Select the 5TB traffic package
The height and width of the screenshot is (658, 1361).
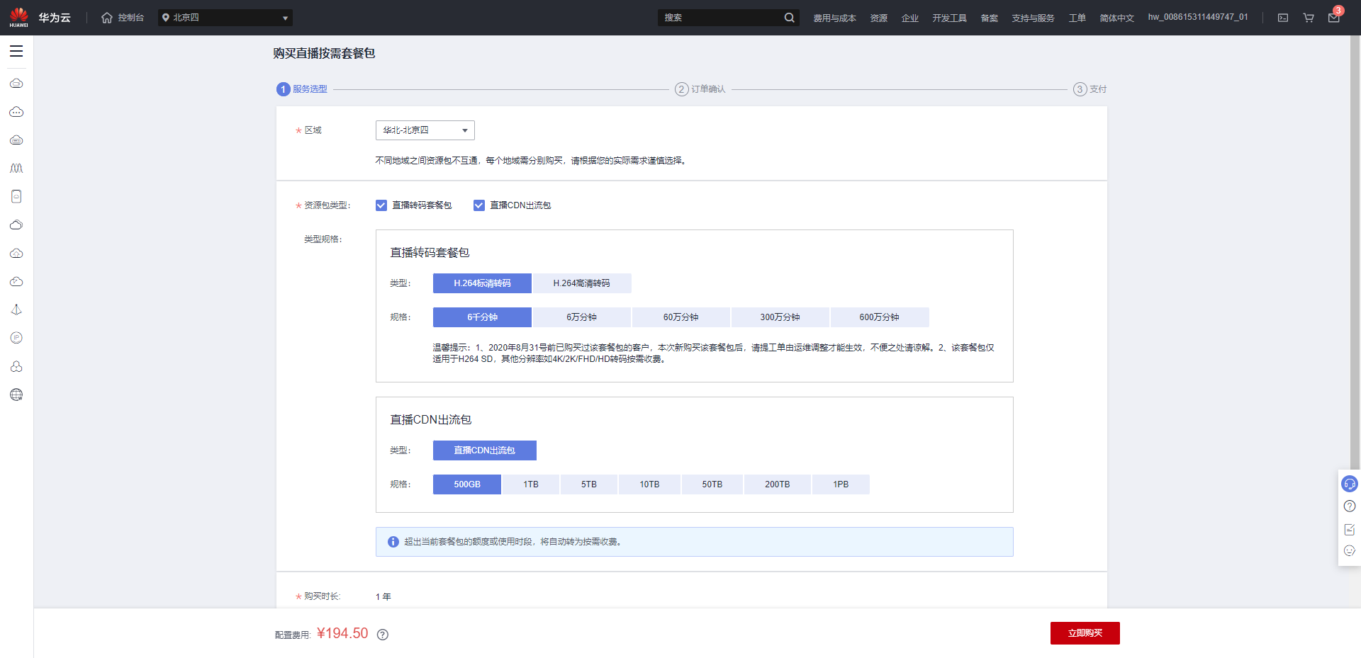[x=589, y=484]
